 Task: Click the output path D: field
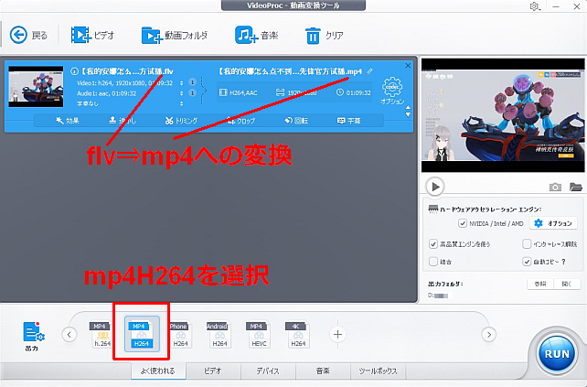click(440, 296)
